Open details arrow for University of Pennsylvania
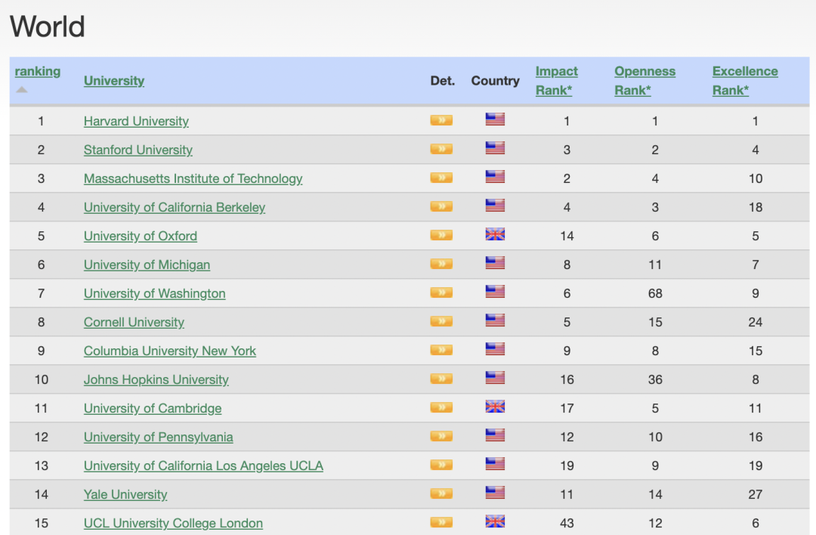 point(441,436)
